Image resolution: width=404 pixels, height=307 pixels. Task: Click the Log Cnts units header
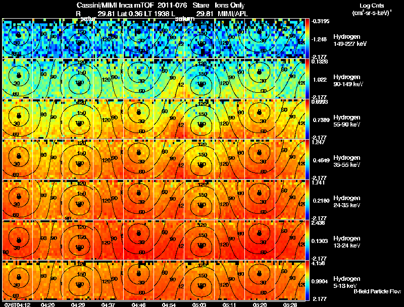[x=372, y=10]
